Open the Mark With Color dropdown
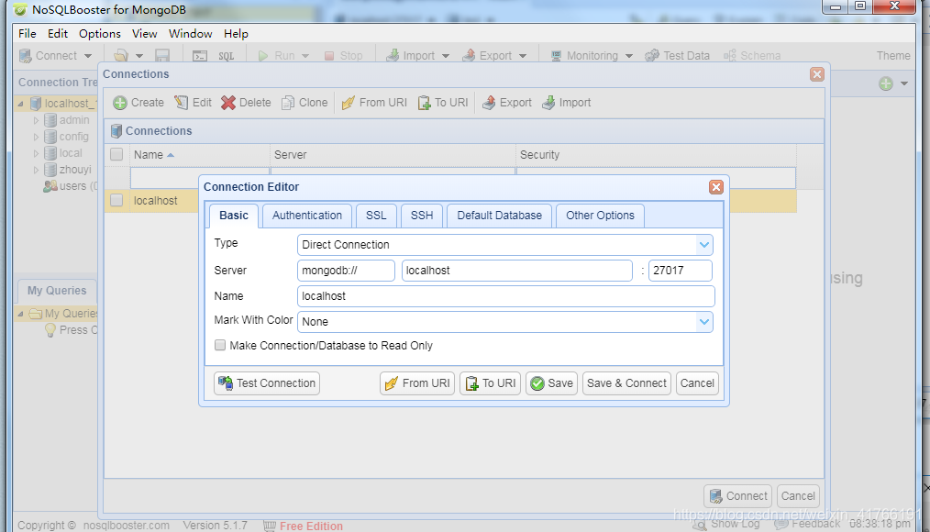Viewport: 930px width, 532px height. (x=704, y=322)
